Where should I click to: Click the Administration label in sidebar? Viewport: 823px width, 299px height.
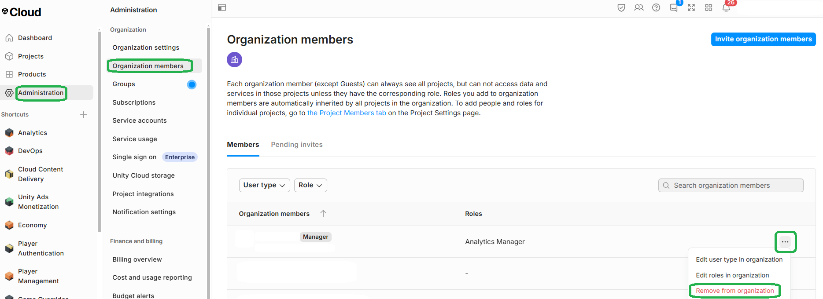[41, 93]
